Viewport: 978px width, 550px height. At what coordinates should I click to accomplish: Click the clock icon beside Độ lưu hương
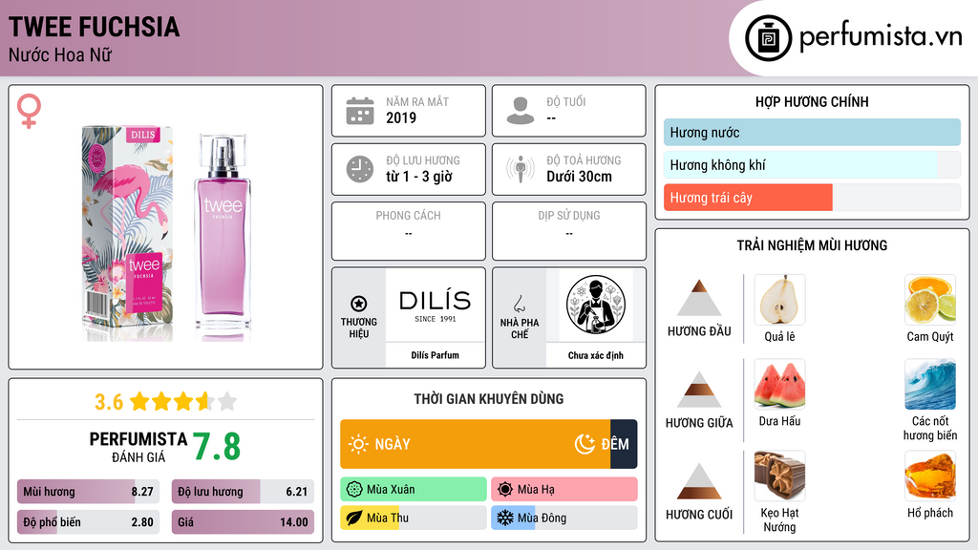tap(360, 169)
